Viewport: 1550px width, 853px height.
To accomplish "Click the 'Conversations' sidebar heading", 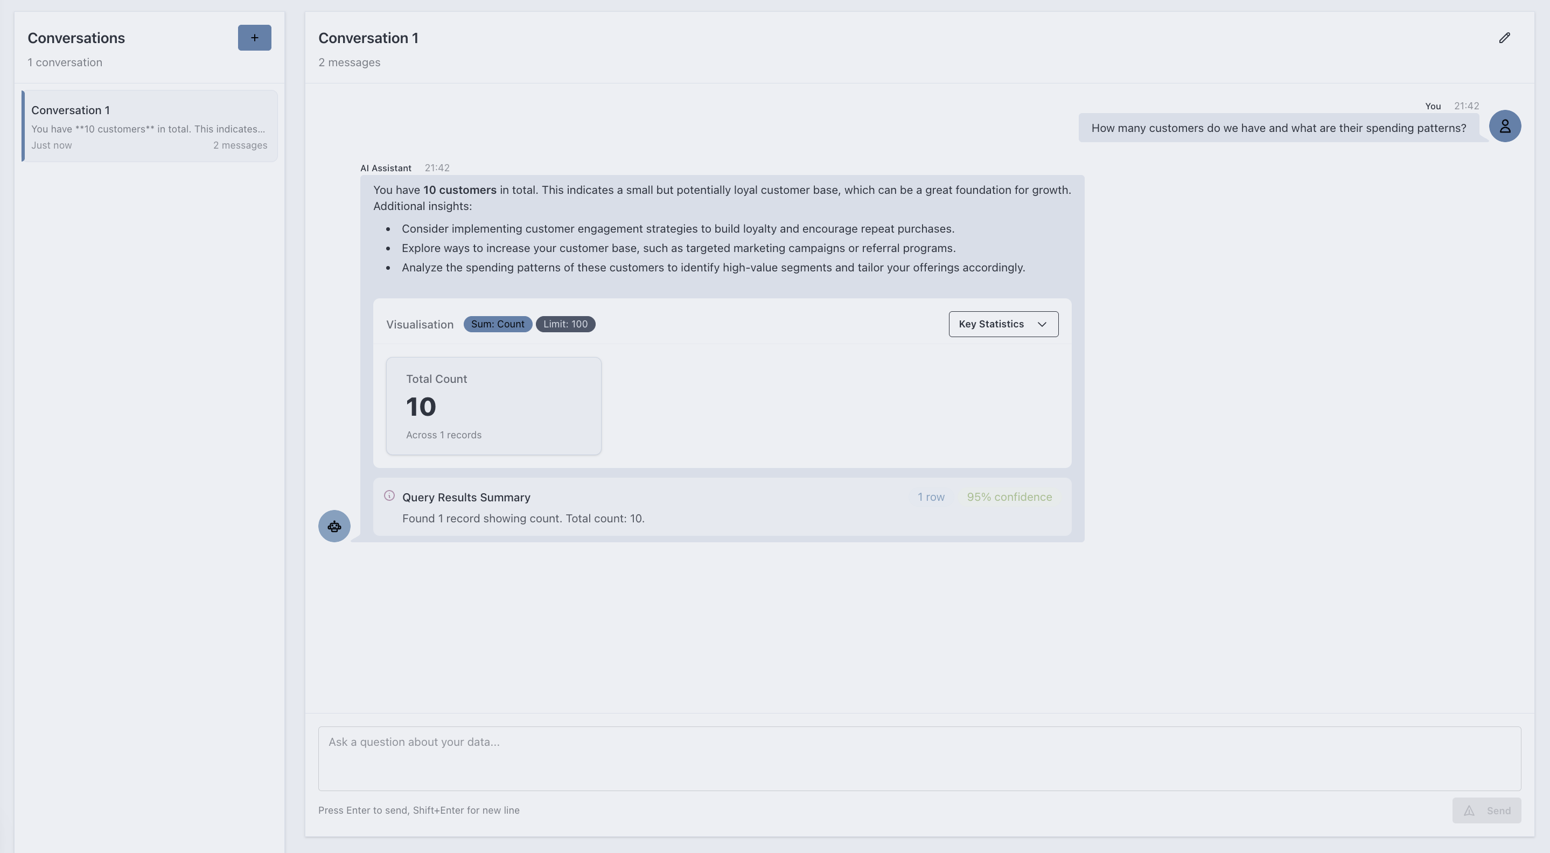I will (x=76, y=38).
